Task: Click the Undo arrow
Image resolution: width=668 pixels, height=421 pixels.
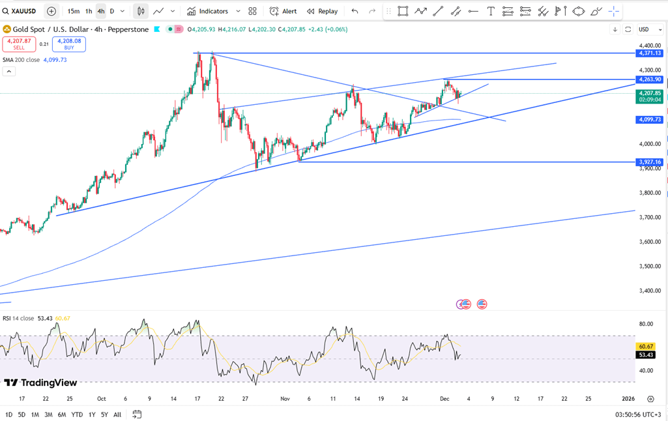Action: (x=355, y=11)
